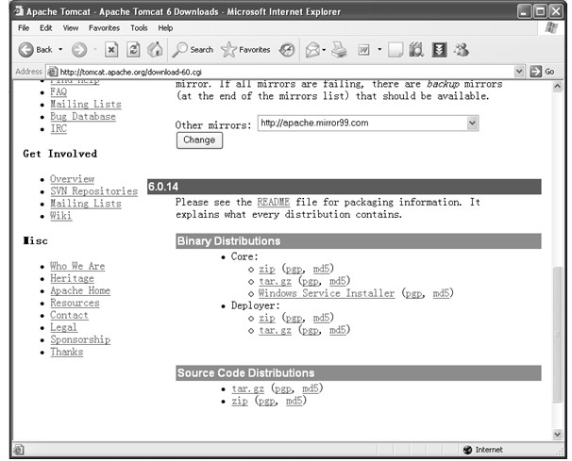Open the Mail dropdown arrow
572x461 pixels.
click(x=324, y=50)
